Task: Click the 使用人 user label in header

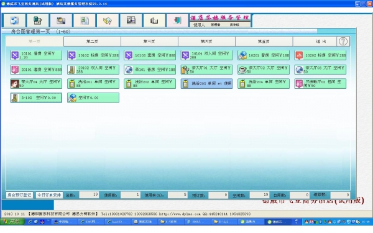Action: coord(199,25)
